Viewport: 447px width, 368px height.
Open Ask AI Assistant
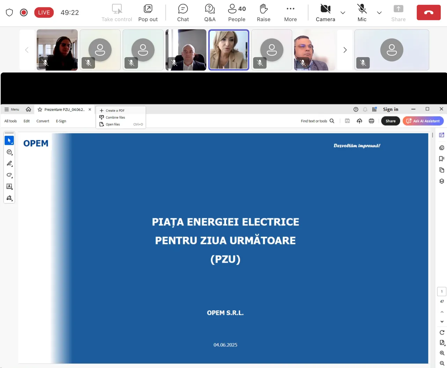click(423, 121)
